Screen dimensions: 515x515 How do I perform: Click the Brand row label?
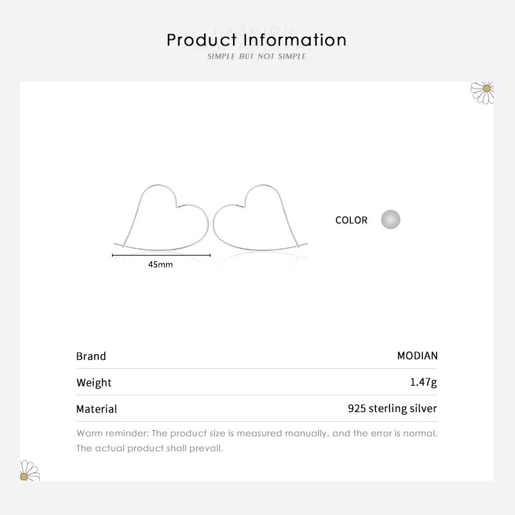pos(91,356)
